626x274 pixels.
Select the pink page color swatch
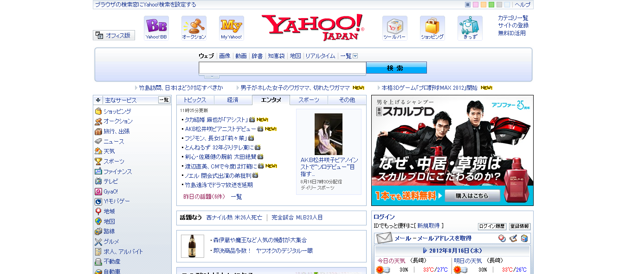pyautogui.click(x=476, y=5)
